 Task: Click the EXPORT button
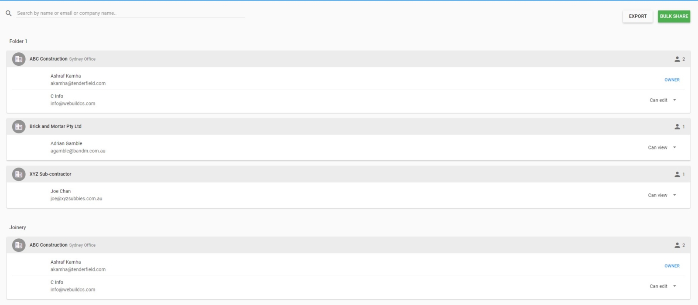(x=638, y=16)
